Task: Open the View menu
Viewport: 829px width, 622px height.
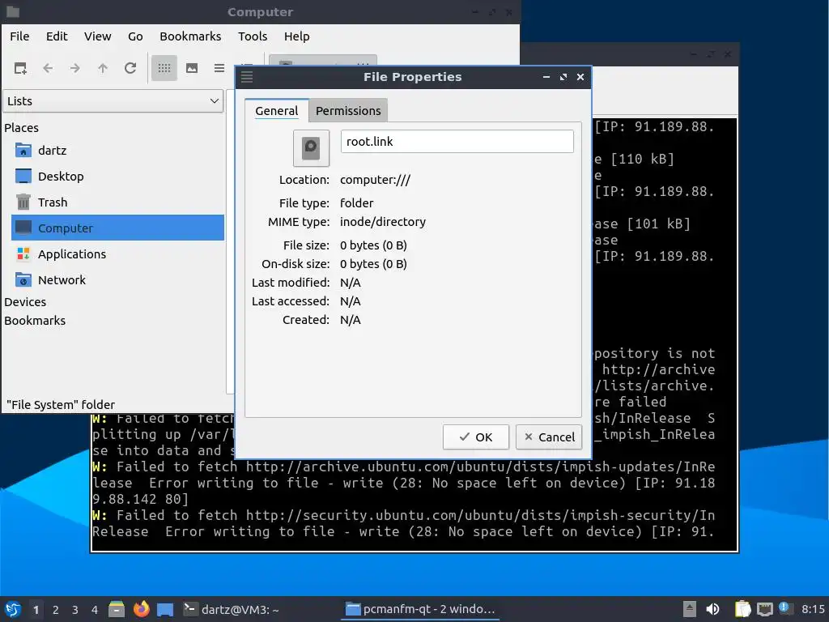Action: 98,36
